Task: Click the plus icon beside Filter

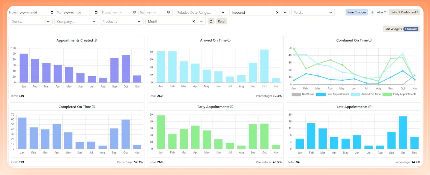Action: (x=373, y=12)
